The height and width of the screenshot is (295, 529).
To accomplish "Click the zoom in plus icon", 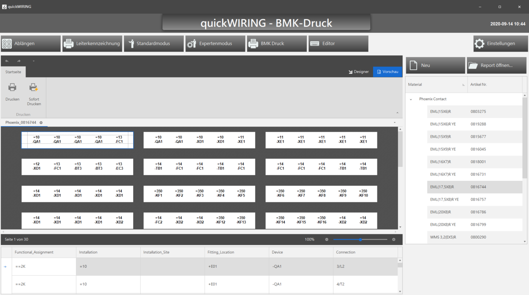I will [394, 240].
